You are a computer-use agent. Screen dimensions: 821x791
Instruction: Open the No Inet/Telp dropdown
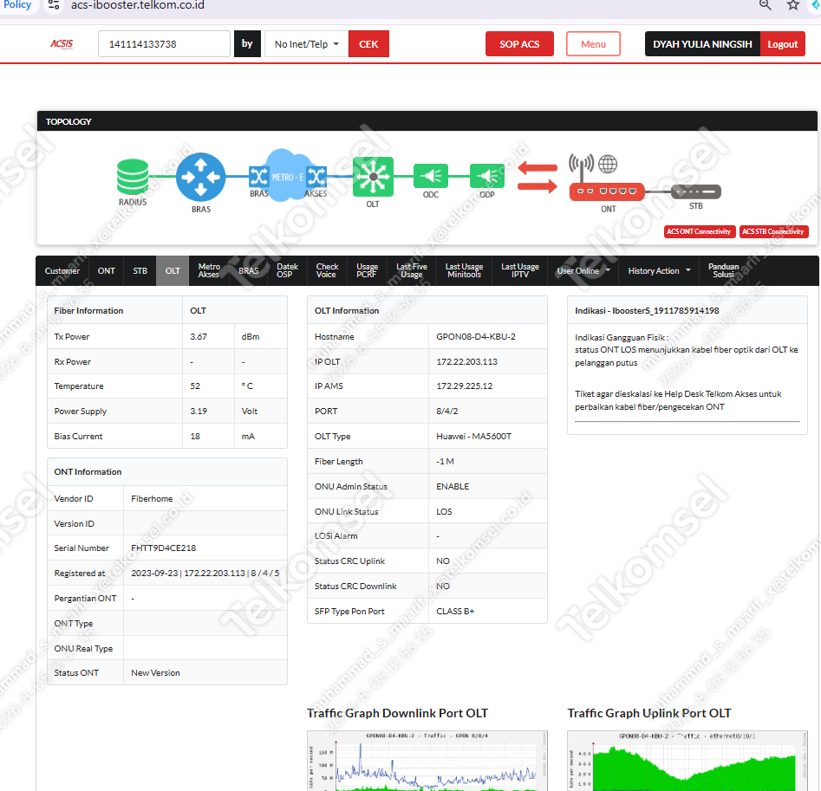306,44
